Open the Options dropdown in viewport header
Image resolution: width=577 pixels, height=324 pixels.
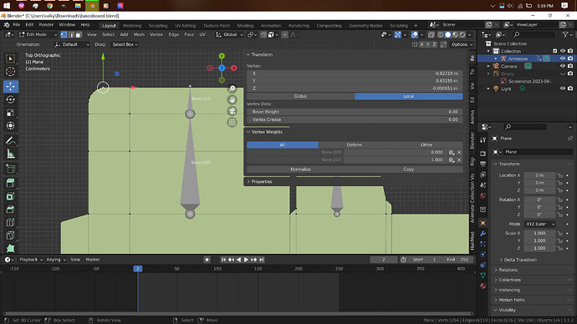tap(462, 44)
